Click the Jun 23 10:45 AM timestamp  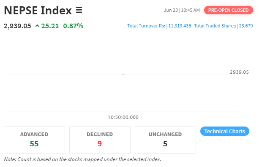[182, 10]
